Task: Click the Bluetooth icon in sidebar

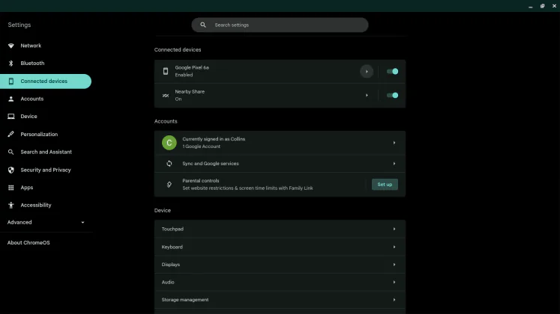Action: point(11,63)
